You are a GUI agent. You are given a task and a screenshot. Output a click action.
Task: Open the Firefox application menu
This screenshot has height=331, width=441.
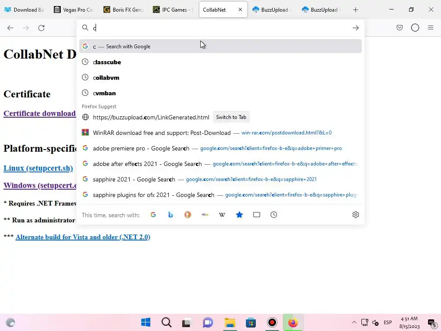(431, 28)
